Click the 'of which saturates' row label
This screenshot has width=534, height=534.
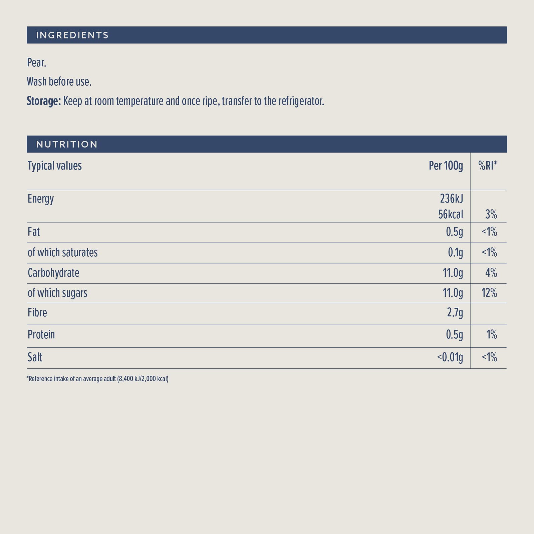pos(63,253)
